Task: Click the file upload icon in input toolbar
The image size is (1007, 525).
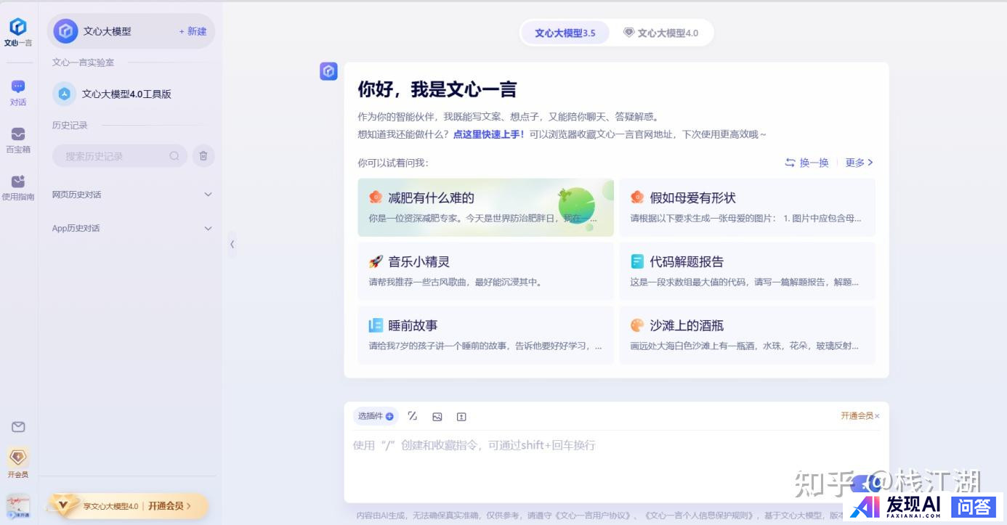Action: [x=461, y=417]
